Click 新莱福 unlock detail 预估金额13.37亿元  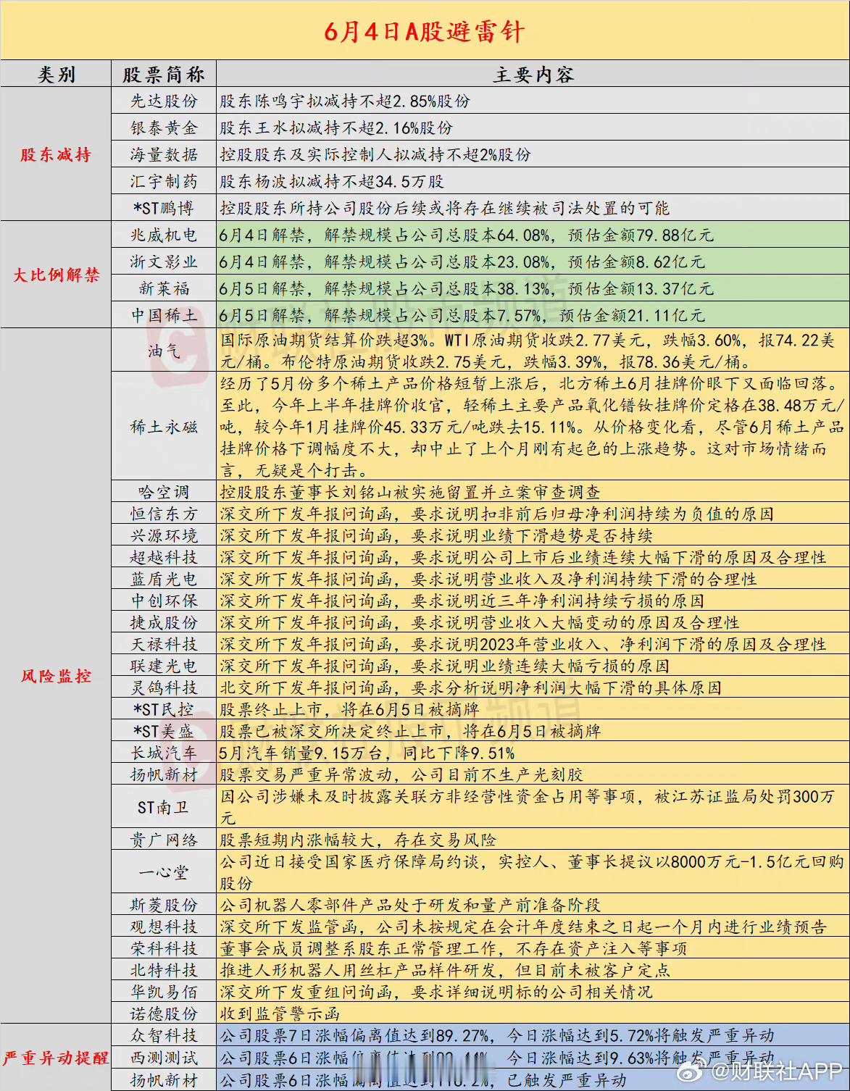coord(641,289)
